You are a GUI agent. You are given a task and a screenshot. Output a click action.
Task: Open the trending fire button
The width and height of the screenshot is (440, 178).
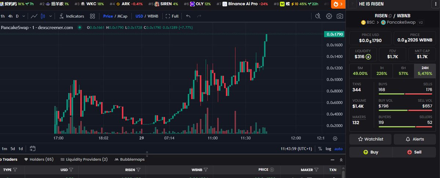337,4
